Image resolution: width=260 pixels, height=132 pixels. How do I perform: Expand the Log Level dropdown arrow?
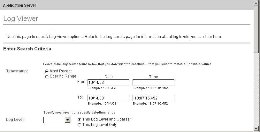[67, 120]
